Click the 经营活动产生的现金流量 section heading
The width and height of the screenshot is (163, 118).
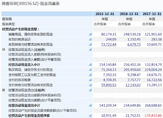coord(21,29)
